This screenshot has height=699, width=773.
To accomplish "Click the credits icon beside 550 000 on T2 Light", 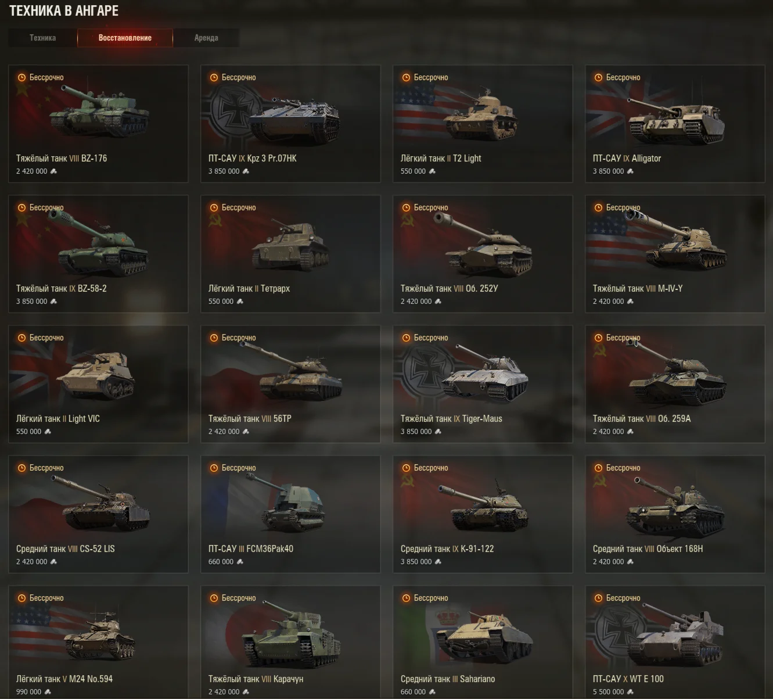I will click(x=432, y=171).
